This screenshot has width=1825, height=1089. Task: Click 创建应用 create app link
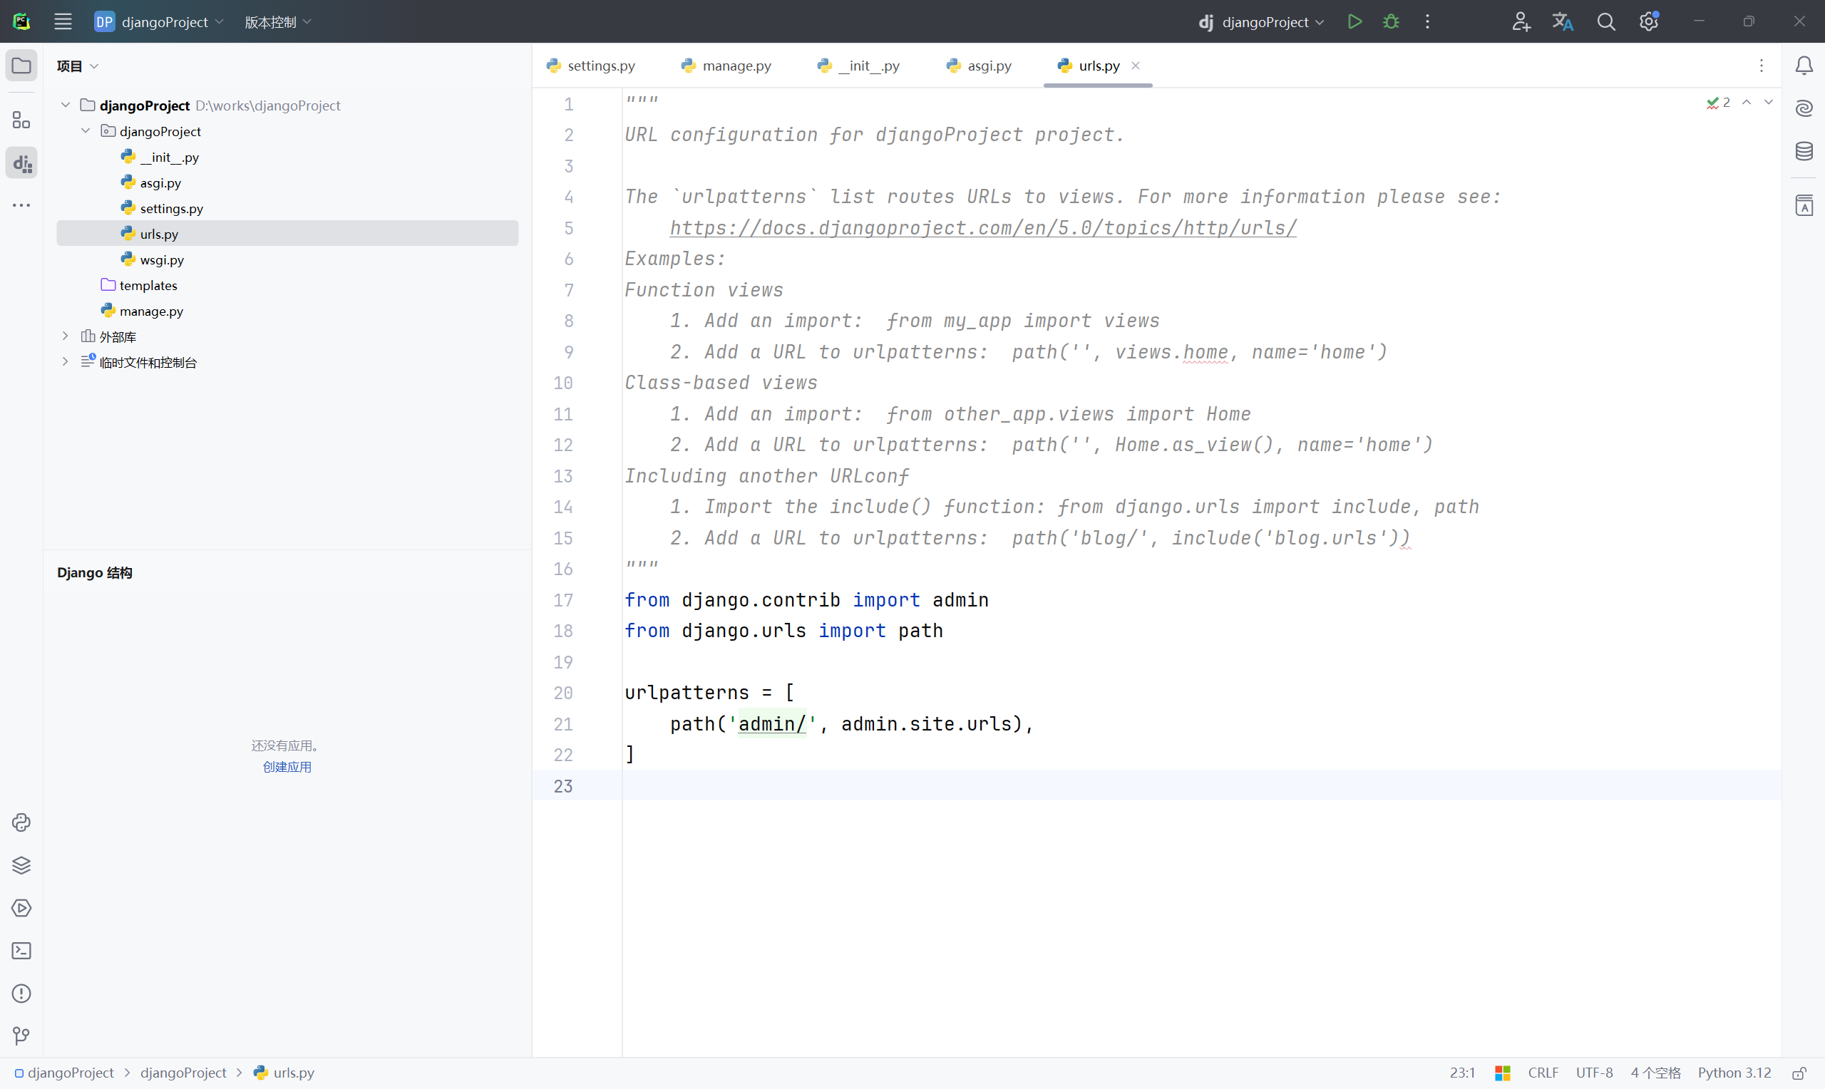[x=287, y=767]
